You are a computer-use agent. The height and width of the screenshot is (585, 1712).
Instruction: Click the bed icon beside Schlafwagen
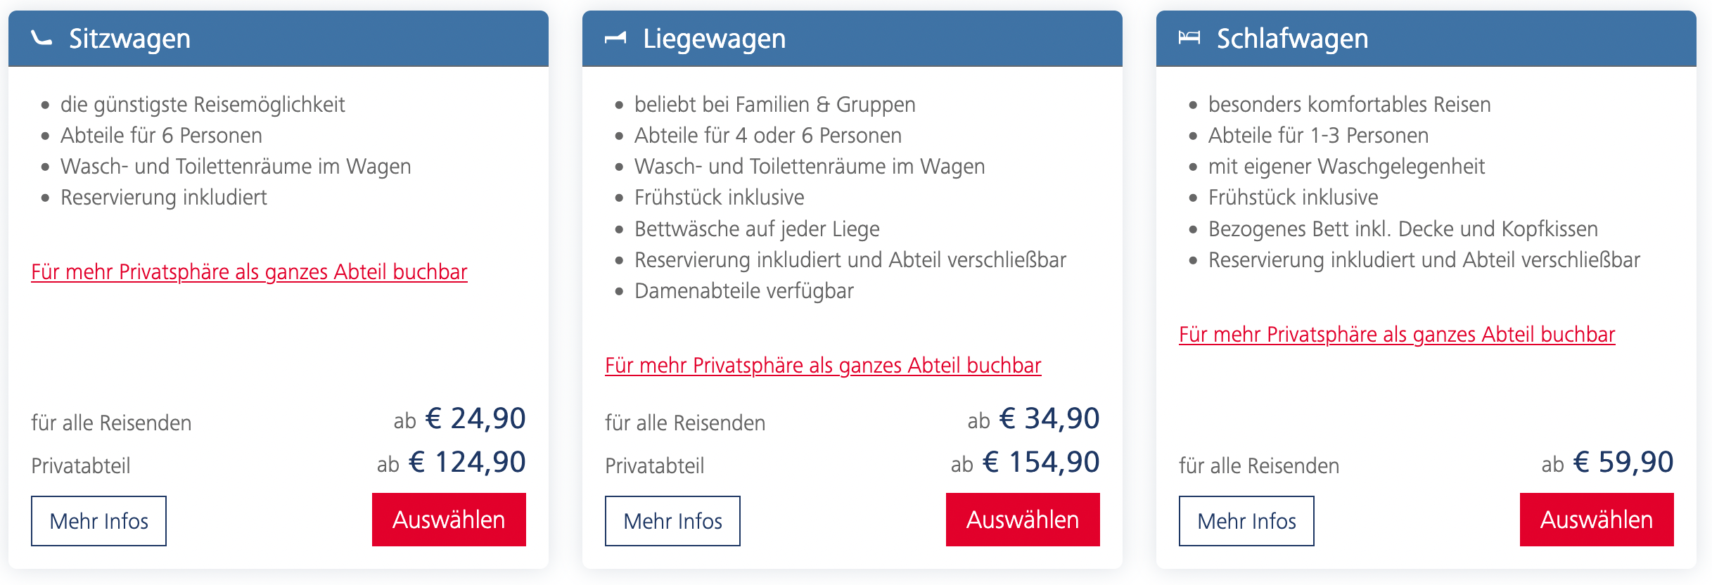pyautogui.click(x=1189, y=38)
